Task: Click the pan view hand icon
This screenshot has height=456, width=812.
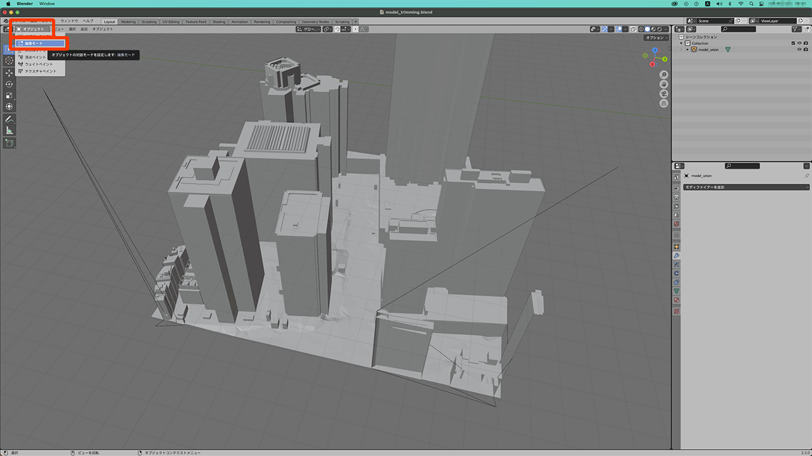Action: (664, 84)
